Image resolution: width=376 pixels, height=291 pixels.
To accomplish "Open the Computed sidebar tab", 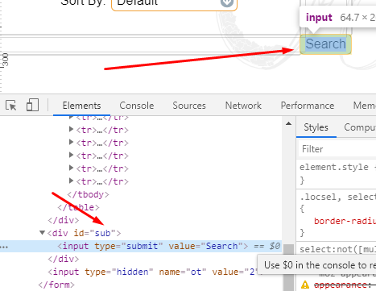I will point(360,127).
